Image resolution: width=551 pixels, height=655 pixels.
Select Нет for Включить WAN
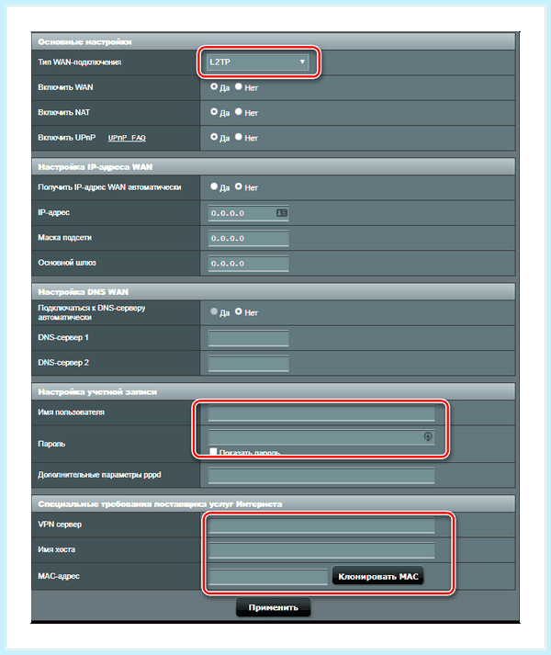[239, 86]
